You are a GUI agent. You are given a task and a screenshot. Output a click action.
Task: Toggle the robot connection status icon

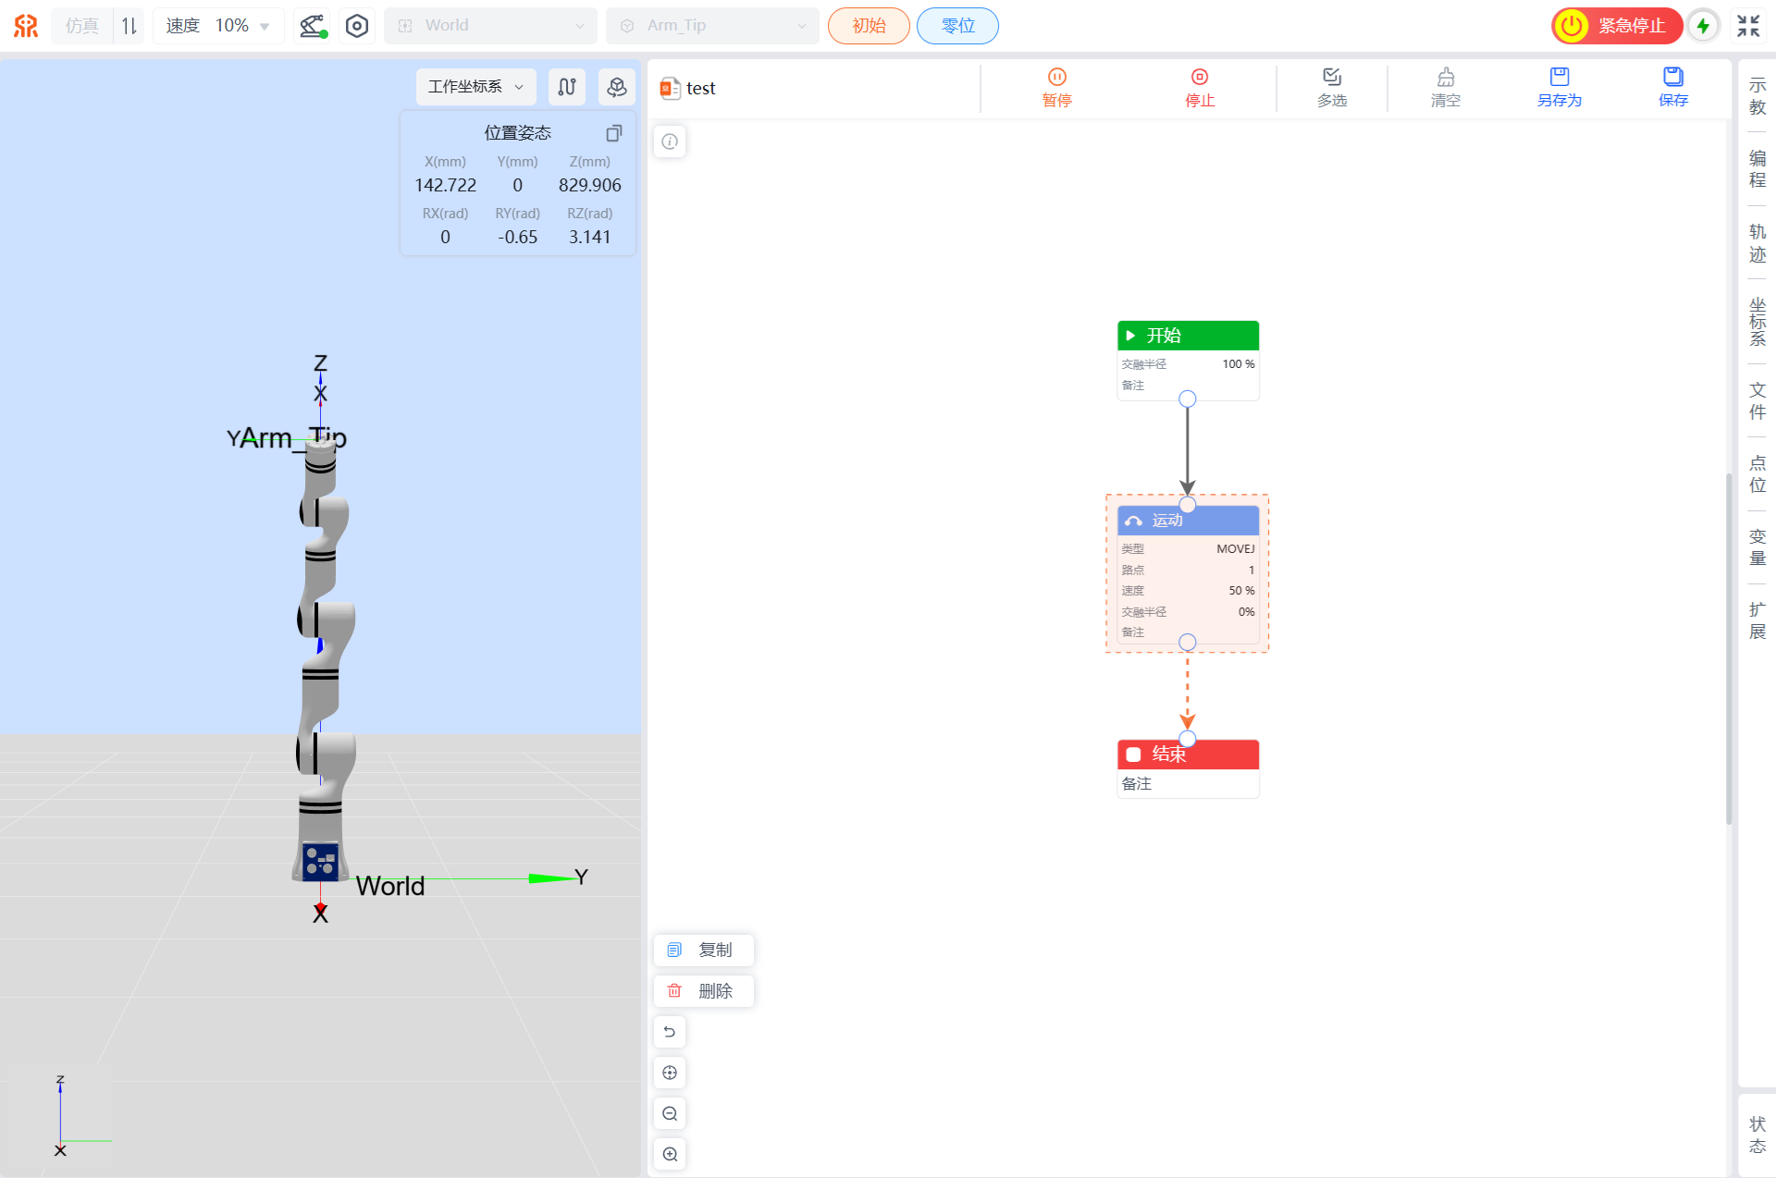pyautogui.click(x=313, y=26)
